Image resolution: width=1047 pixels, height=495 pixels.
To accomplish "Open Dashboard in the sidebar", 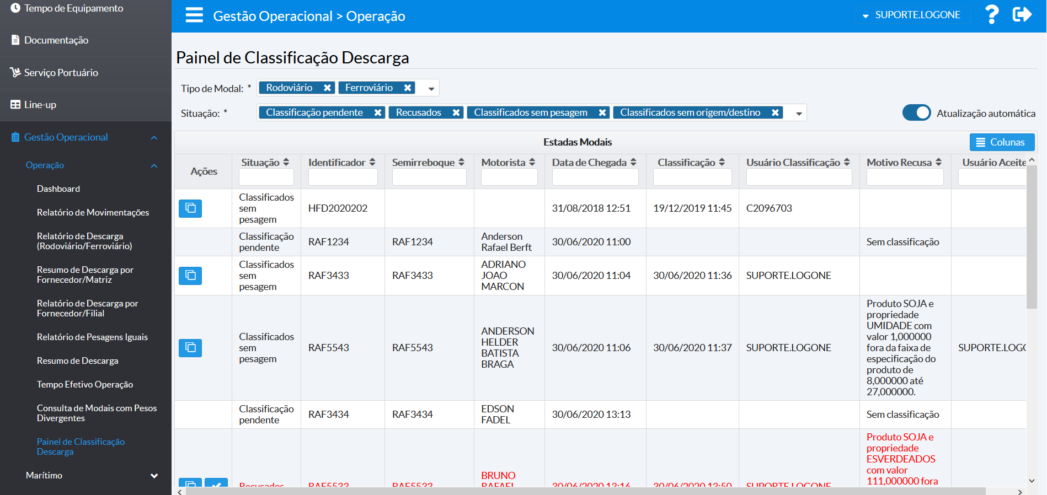I will click(x=58, y=189).
